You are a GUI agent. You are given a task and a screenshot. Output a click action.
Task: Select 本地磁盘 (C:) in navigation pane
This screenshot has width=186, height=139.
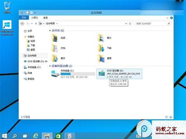[x=32, y=67]
